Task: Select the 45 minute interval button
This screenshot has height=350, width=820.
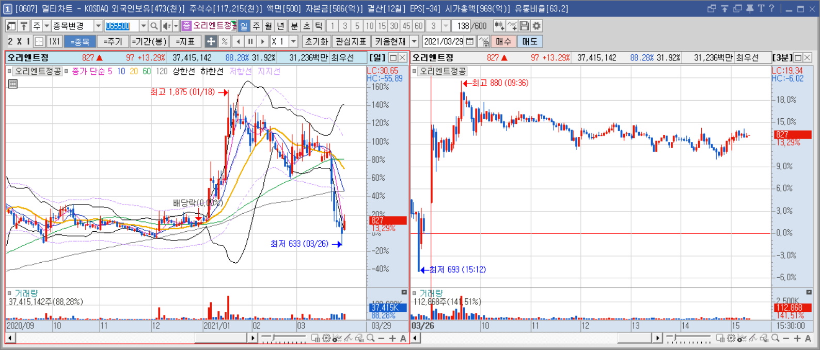Action: coord(406,26)
